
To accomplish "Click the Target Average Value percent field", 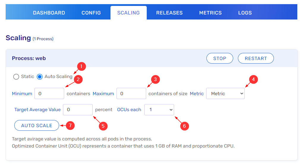I will pos(78,109).
